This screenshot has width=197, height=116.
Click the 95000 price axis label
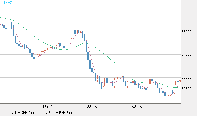[x=187, y=32]
